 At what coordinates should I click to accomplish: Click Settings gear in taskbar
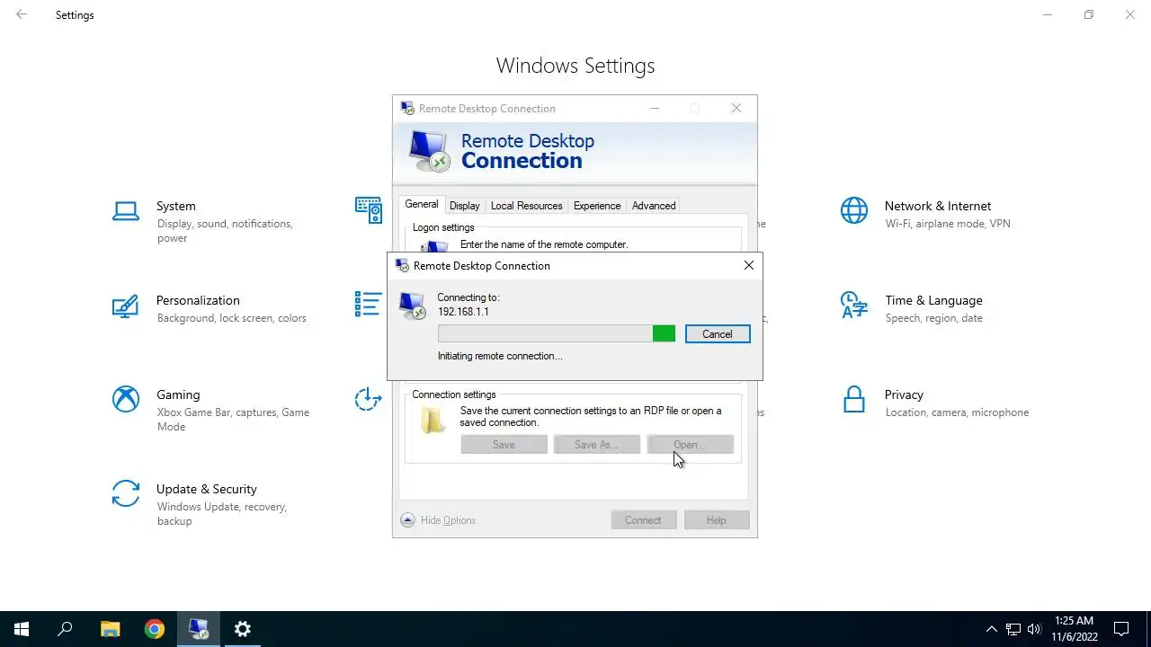pos(242,629)
